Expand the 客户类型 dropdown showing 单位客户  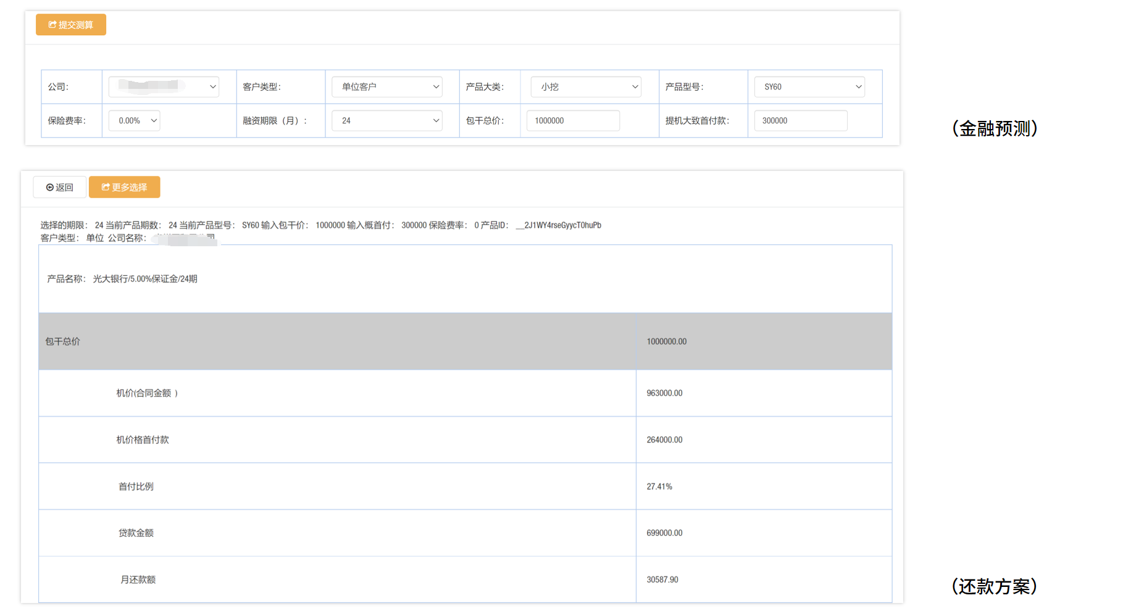tap(386, 87)
